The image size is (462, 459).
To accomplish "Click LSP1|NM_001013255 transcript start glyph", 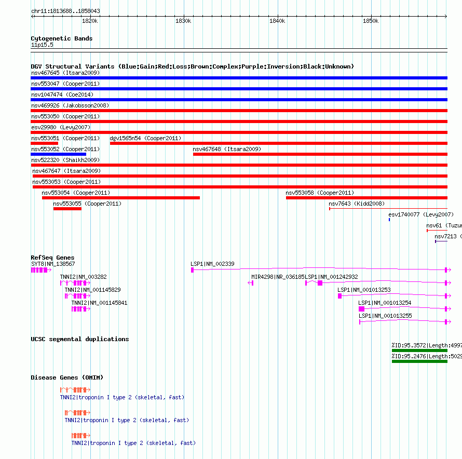I will pos(360,322).
